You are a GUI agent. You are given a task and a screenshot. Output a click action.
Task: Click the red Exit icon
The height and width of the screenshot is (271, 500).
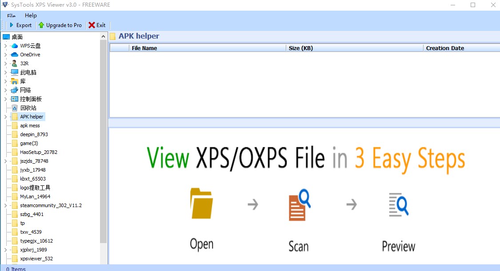92,25
